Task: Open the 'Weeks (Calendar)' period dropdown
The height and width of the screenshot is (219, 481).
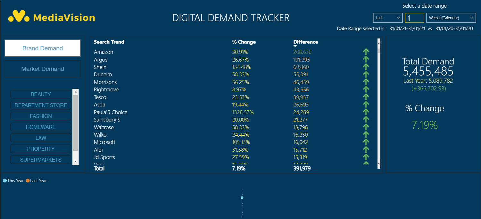Action: tap(451, 18)
